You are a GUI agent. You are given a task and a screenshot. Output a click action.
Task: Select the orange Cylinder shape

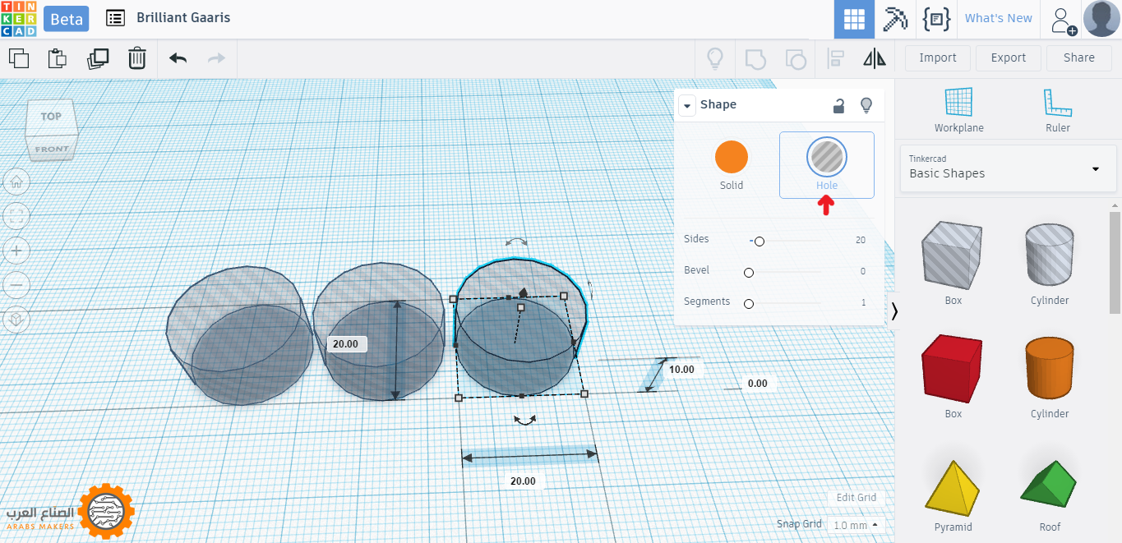point(1050,367)
